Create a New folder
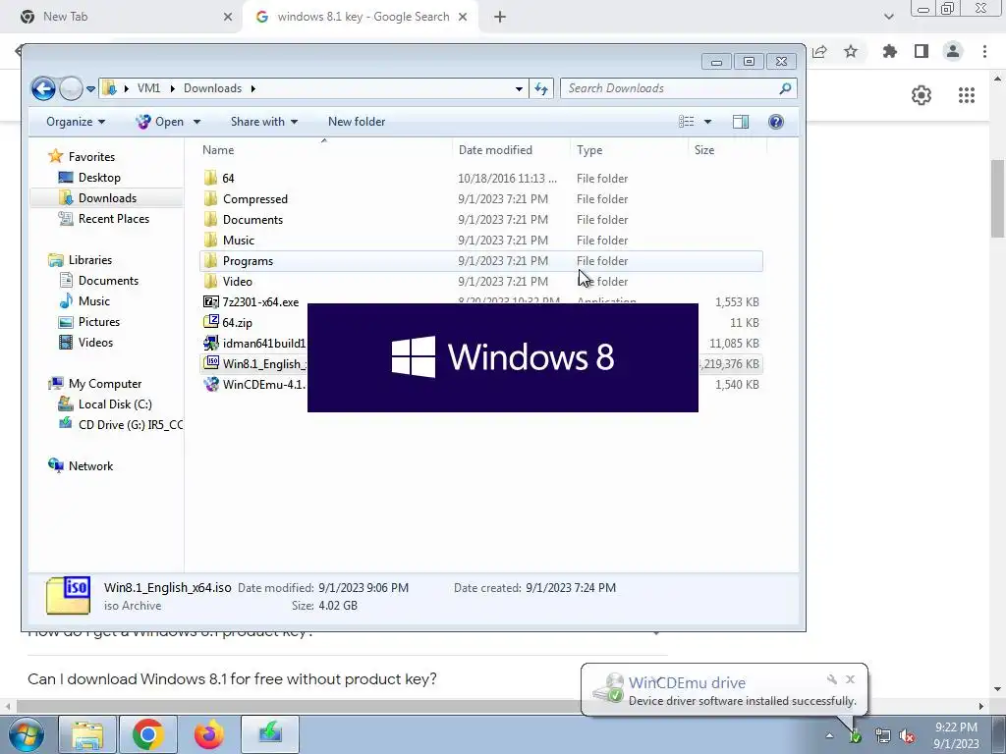1006x754 pixels. (x=357, y=122)
